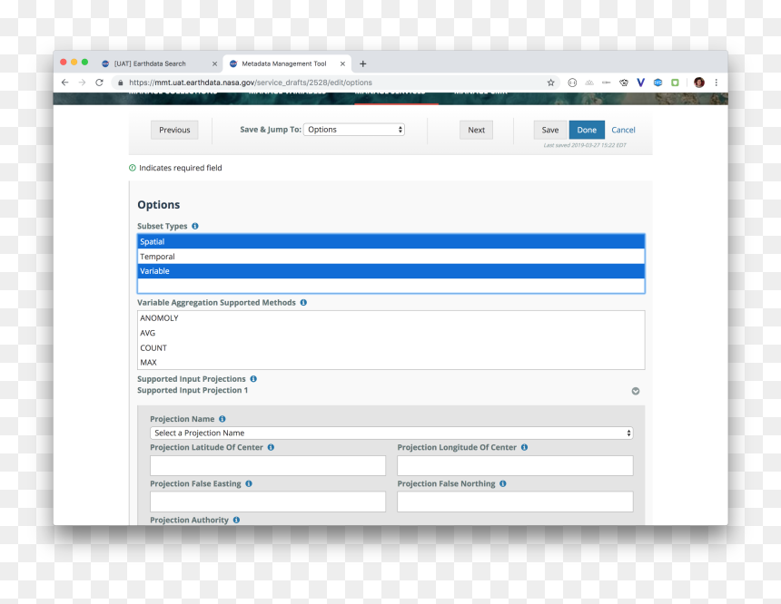Focus the Projection Latitude Of Center field
The height and width of the screenshot is (604, 781).
[x=268, y=465]
